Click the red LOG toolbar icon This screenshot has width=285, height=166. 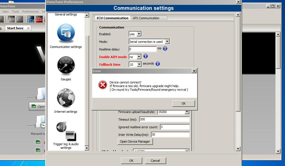(39, 19)
